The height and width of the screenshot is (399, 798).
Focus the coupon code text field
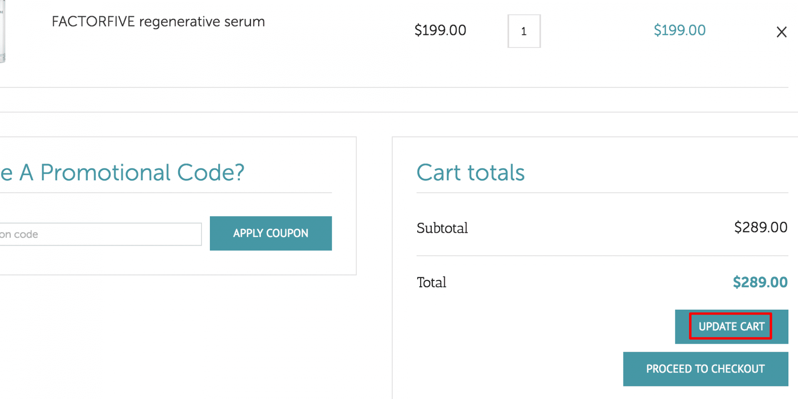coord(101,234)
